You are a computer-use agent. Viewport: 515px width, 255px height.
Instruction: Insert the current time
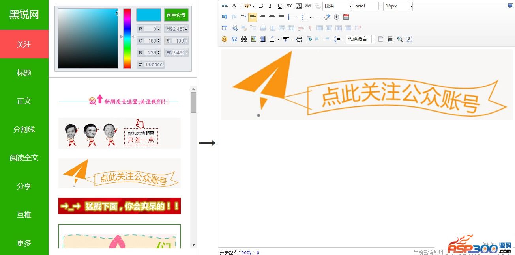point(337,17)
